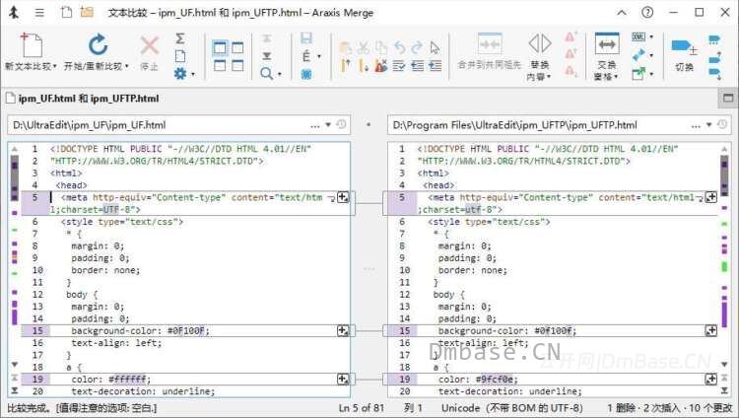Click the blank document icon below sigma

pos(180,56)
